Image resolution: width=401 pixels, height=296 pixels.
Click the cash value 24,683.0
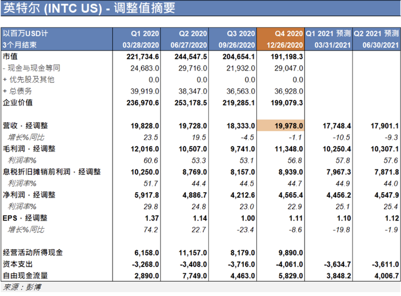coord(145,68)
